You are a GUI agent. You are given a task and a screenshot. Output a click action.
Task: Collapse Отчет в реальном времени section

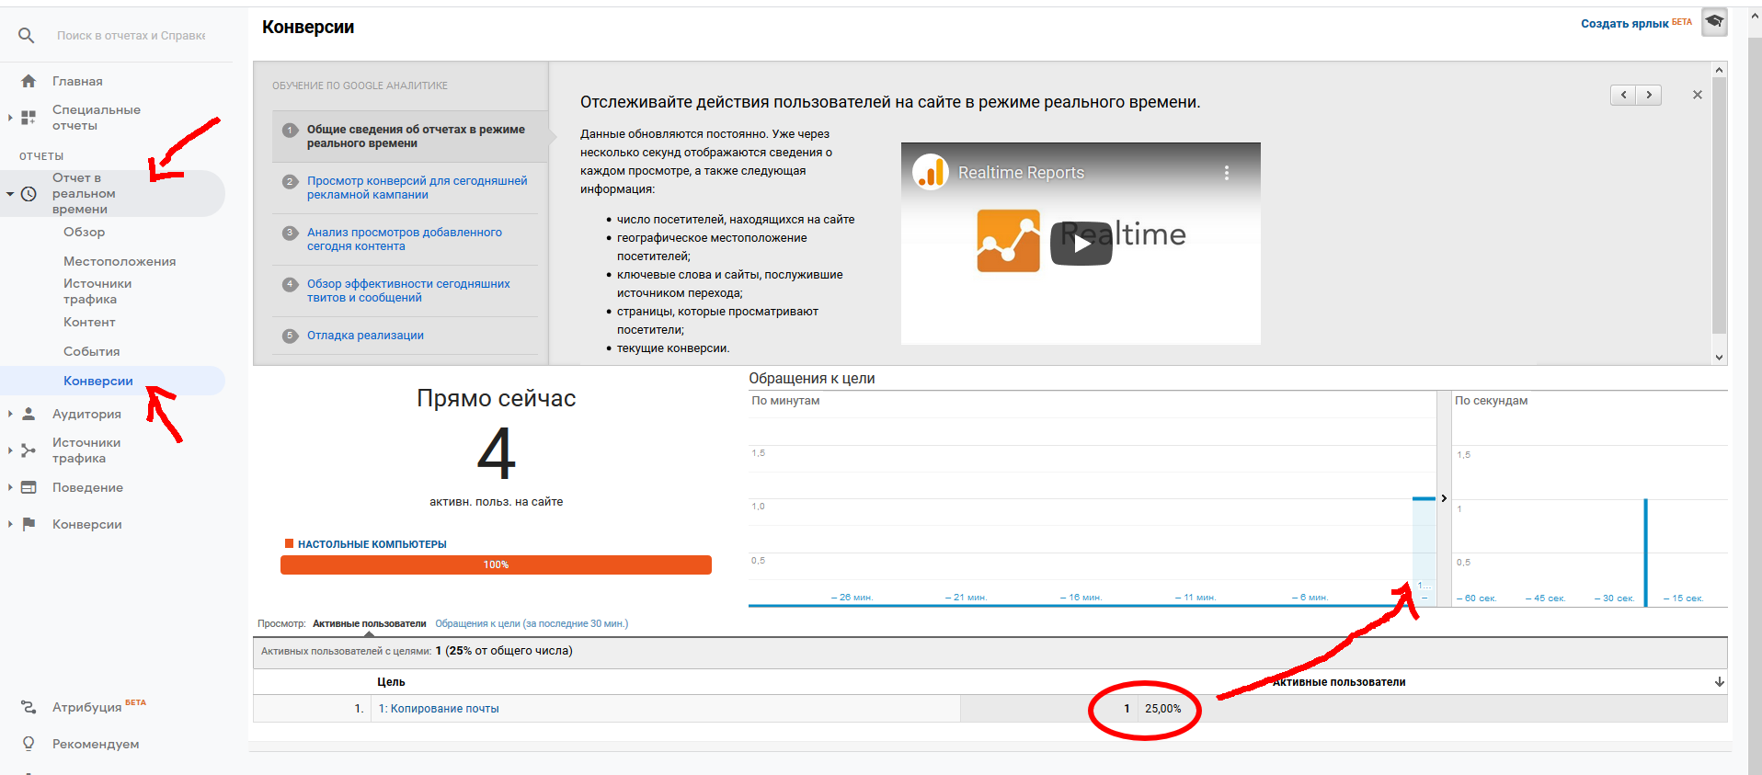pyautogui.click(x=10, y=194)
